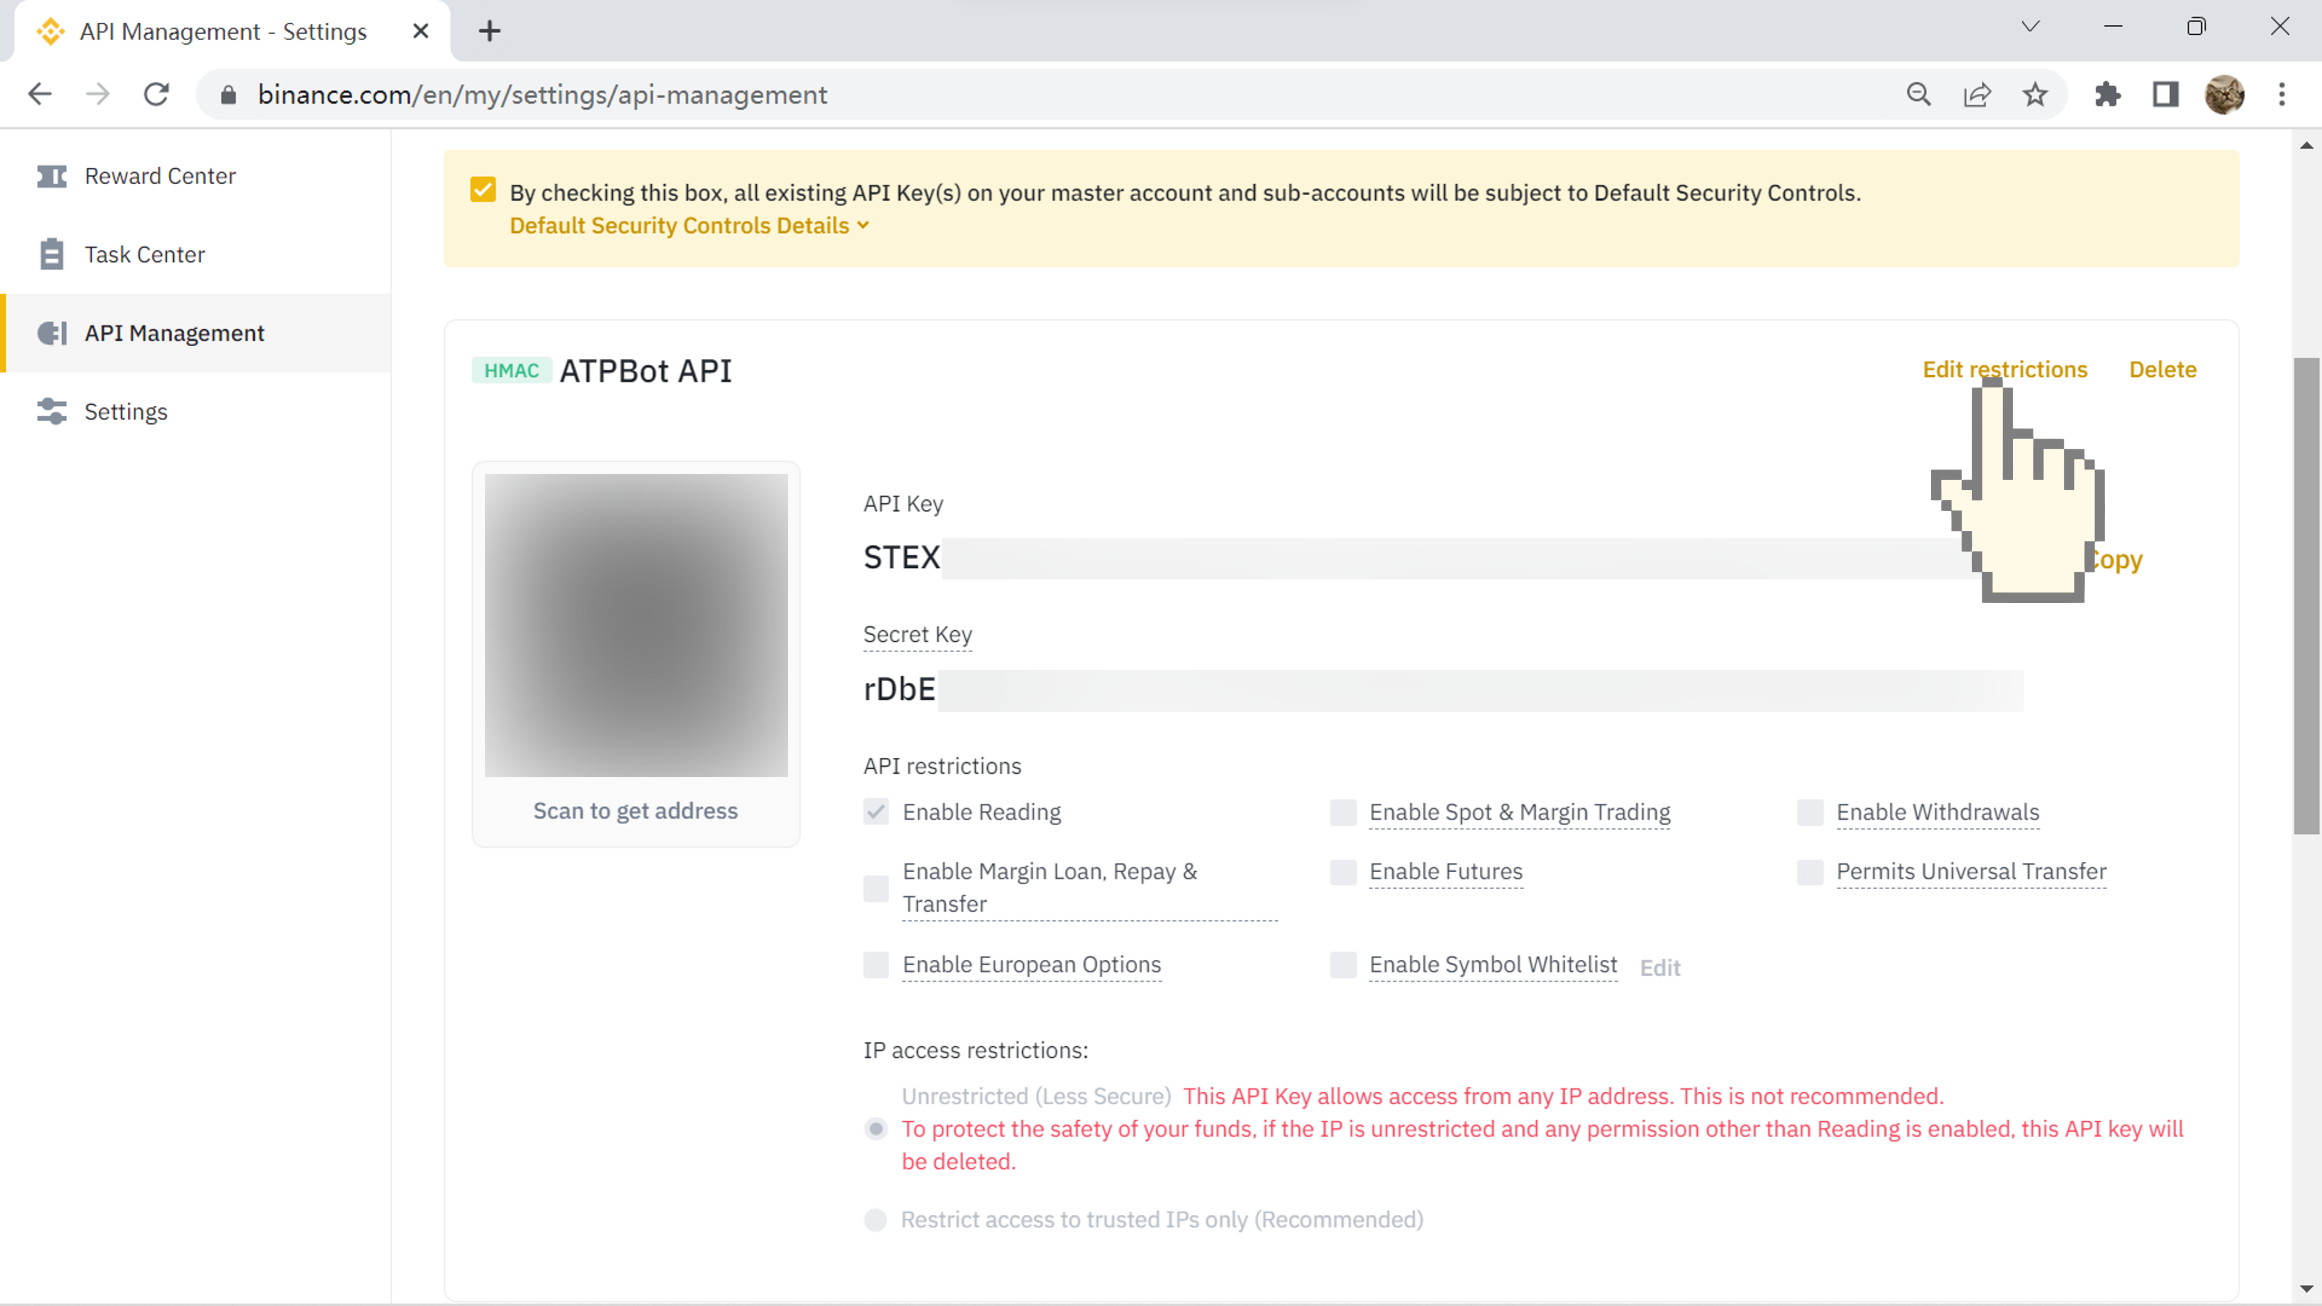Toggle Enable Reading checkbox
Image resolution: width=2322 pixels, height=1306 pixels.
coord(876,812)
